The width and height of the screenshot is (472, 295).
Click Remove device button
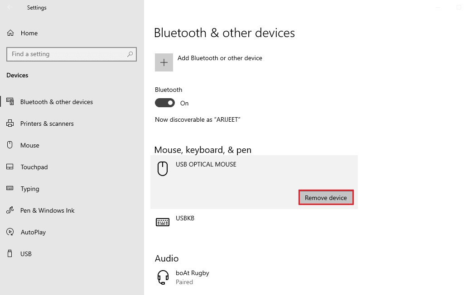[326, 198]
